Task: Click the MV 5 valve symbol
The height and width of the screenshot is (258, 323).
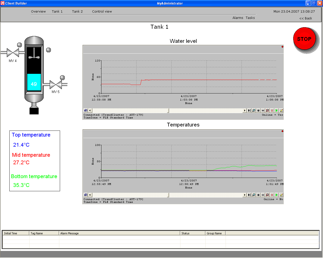Action: tap(56, 85)
